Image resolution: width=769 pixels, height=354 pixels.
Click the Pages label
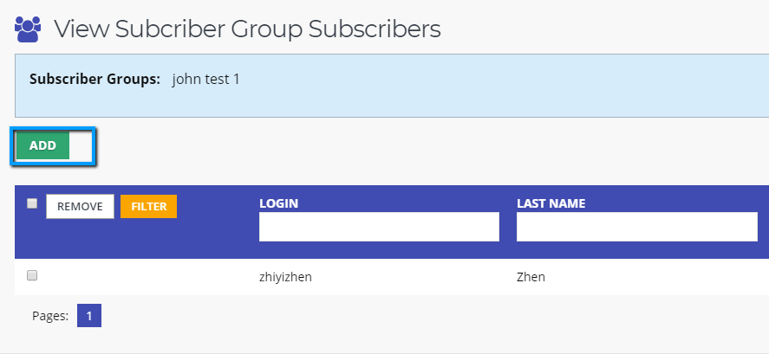[50, 316]
